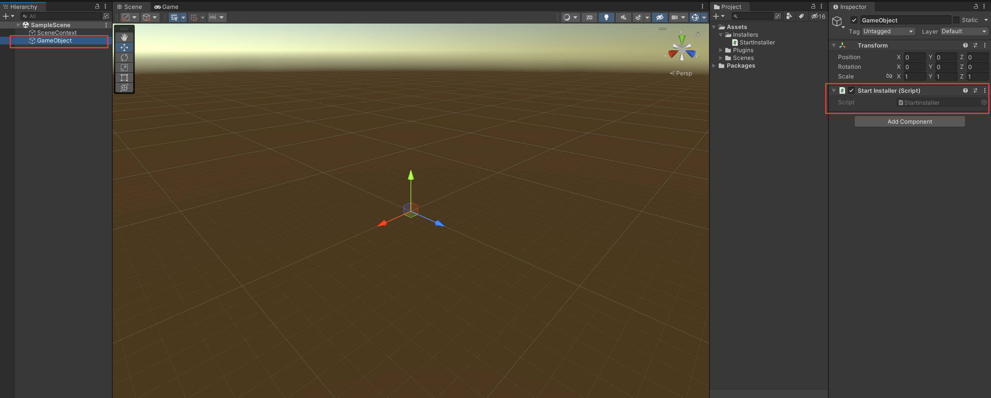Collapse the Transform component

pyautogui.click(x=833, y=45)
